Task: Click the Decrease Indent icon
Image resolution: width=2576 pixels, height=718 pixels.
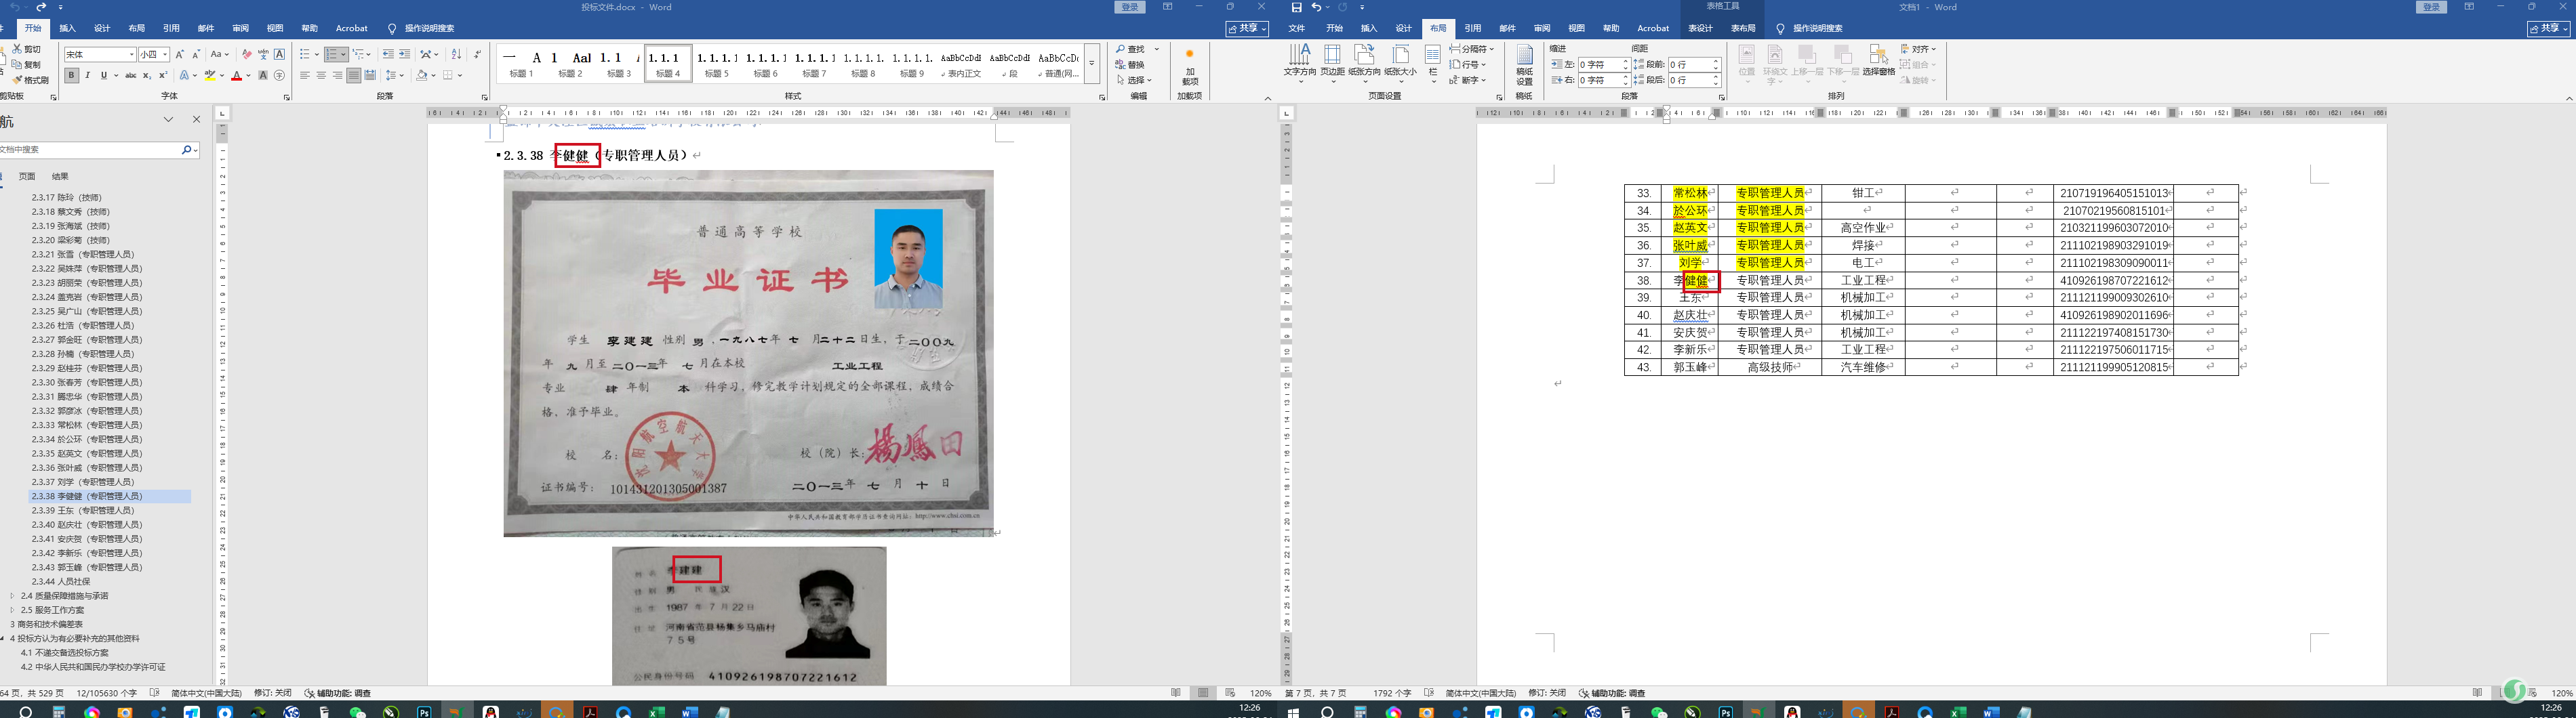Action: [388, 55]
